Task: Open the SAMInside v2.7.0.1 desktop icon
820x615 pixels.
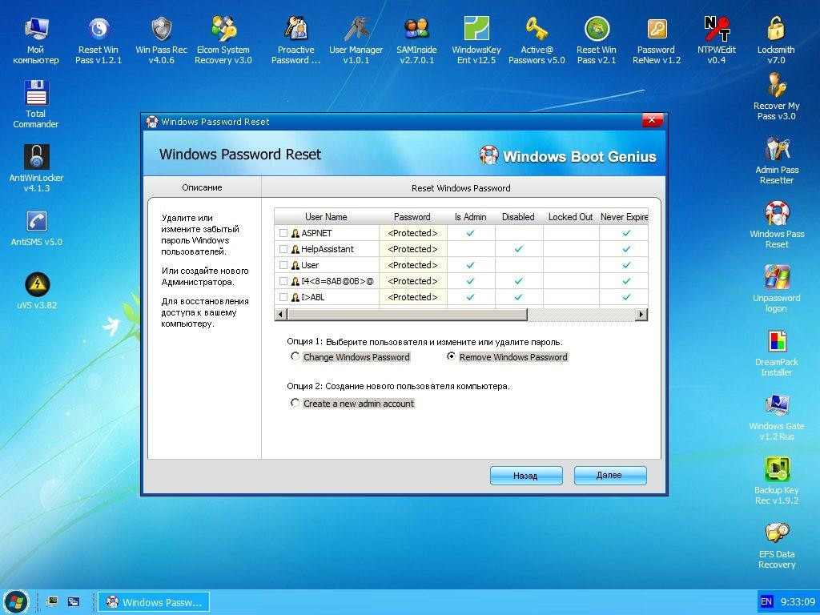Action: [x=416, y=40]
